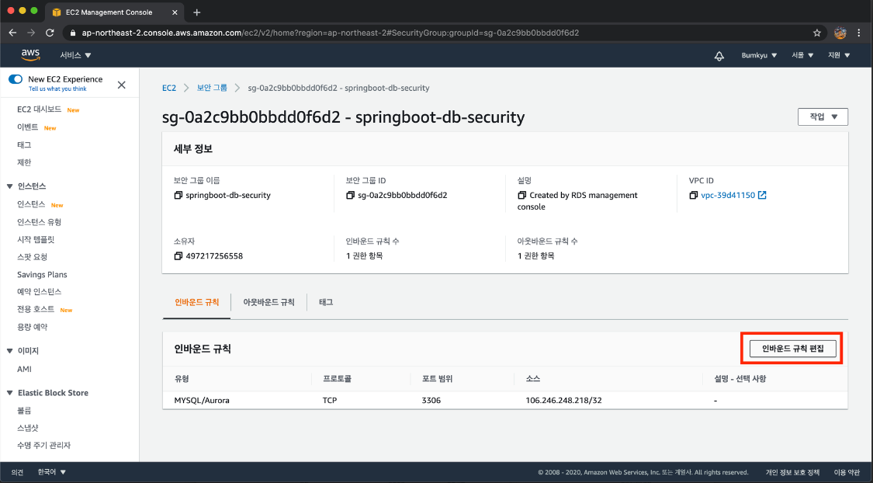Open 볼륨 in sidebar
This screenshot has height=483, width=873.
pos(24,411)
